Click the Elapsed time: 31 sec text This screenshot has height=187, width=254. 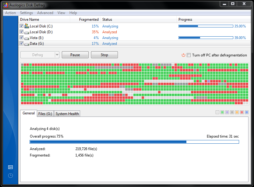pos(223,136)
